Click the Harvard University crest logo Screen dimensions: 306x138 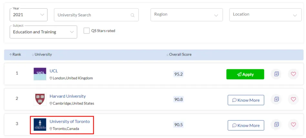(x=40, y=99)
